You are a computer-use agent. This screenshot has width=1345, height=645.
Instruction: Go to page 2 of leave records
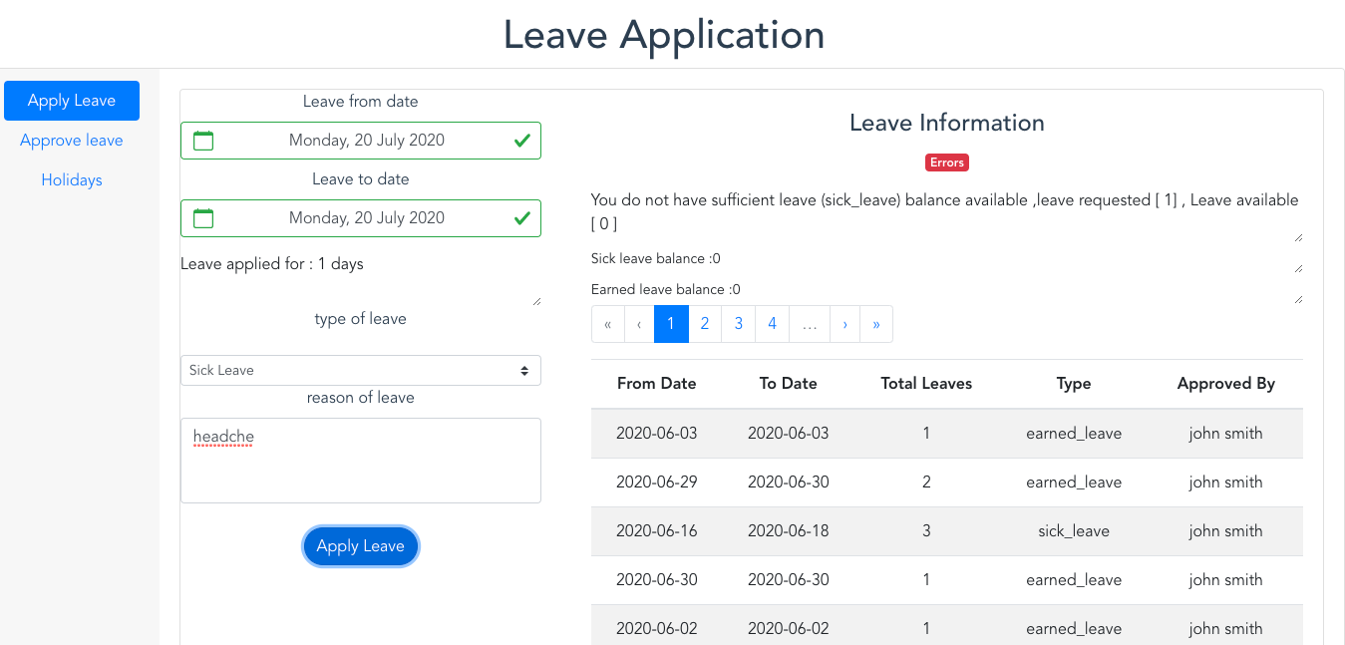coord(705,324)
